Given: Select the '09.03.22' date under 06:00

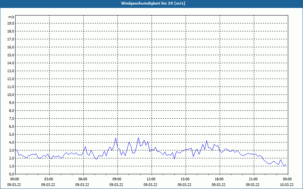Looking at the screenshot, I should [82, 185].
